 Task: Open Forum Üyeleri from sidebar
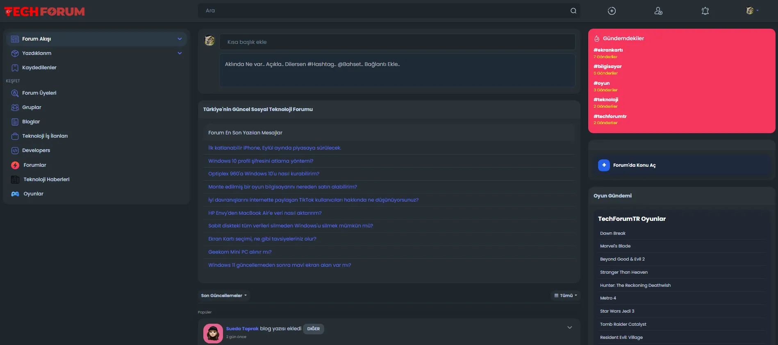(39, 93)
